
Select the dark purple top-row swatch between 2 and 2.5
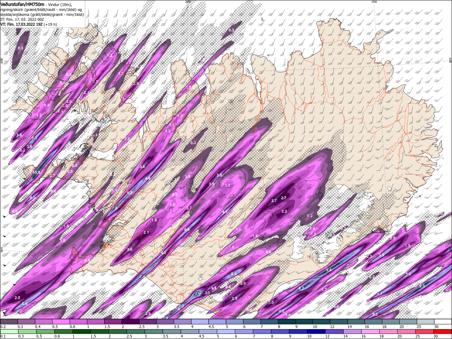point(130,322)
